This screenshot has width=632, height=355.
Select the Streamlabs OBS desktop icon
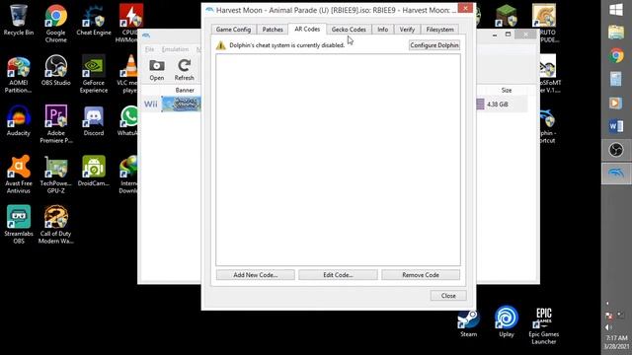coord(19,225)
